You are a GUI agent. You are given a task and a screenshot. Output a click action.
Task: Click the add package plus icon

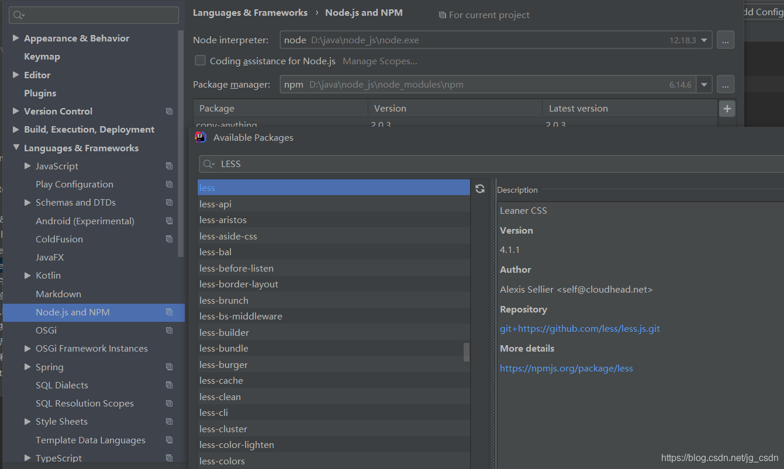[727, 109]
